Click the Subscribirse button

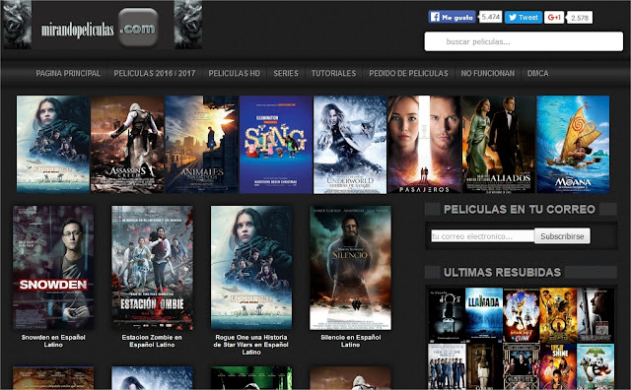pyautogui.click(x=562, y=236)
